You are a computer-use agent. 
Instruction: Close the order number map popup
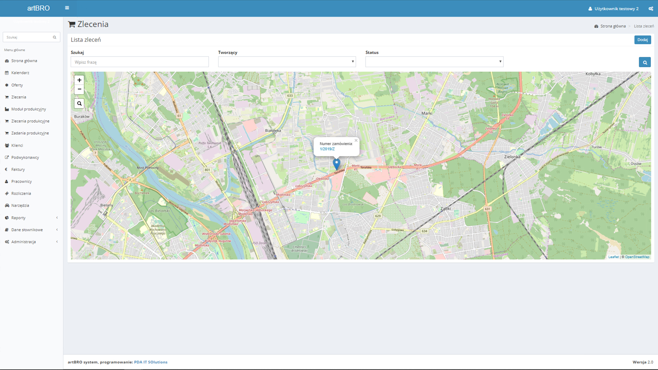(356, 140)
